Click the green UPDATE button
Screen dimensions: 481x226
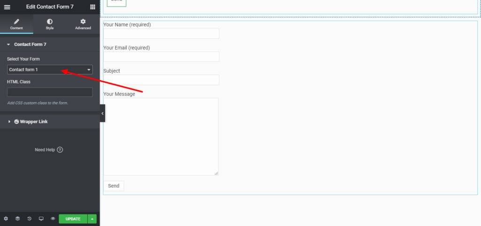[73, 218]
